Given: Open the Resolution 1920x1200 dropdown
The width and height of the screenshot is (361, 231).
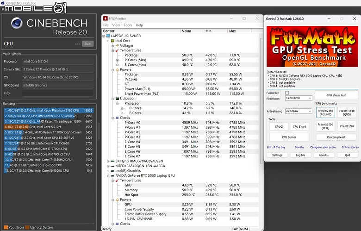Looking at the screenshot, I should (299, 98).
